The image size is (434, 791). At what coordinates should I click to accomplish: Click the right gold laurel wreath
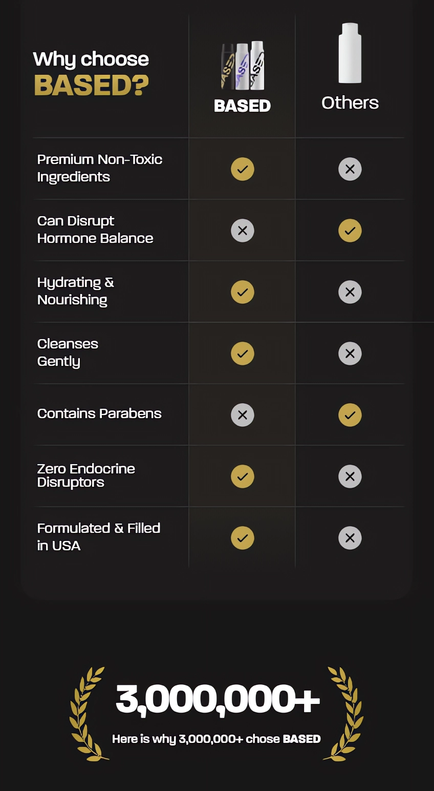point(343,714)
